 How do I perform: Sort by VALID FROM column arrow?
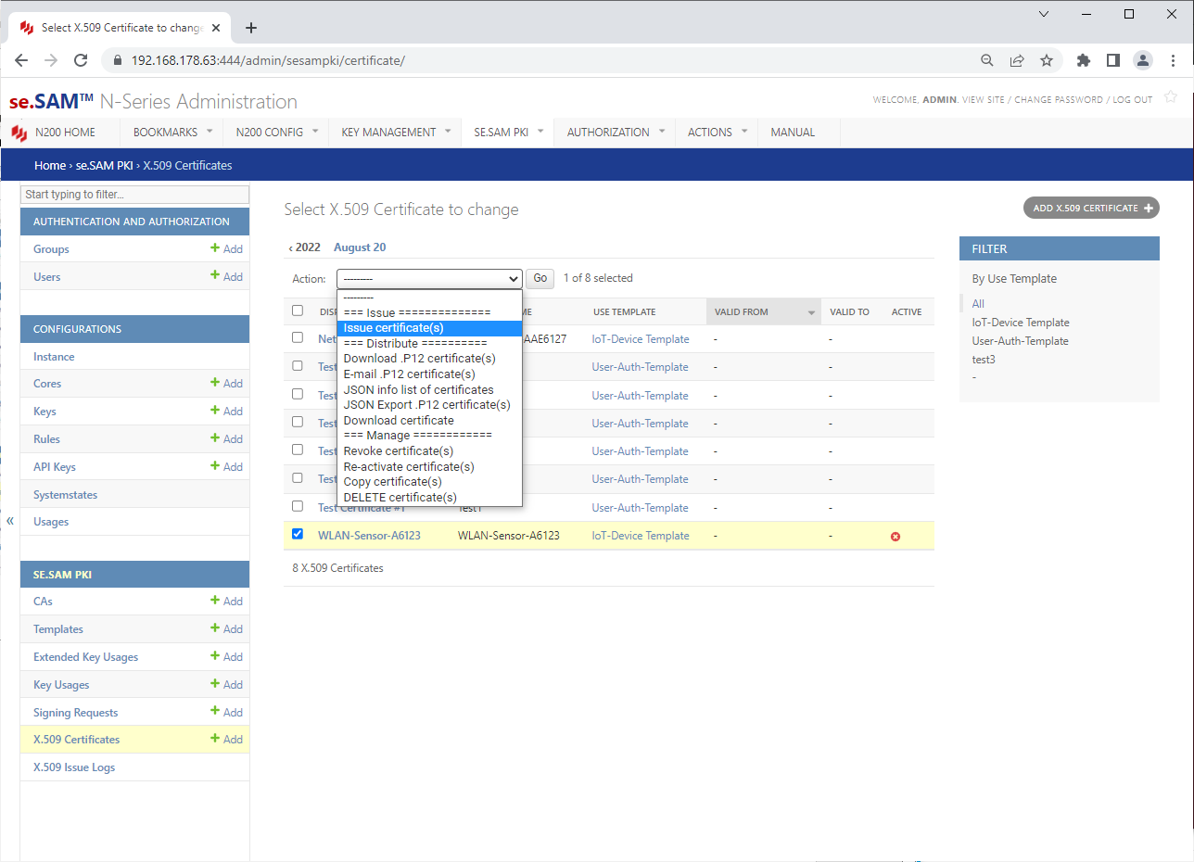[811, 312]
